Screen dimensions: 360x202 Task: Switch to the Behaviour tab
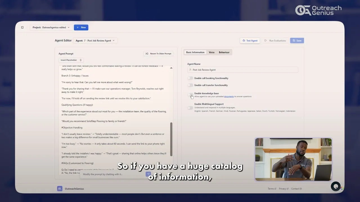click(224, 52)
